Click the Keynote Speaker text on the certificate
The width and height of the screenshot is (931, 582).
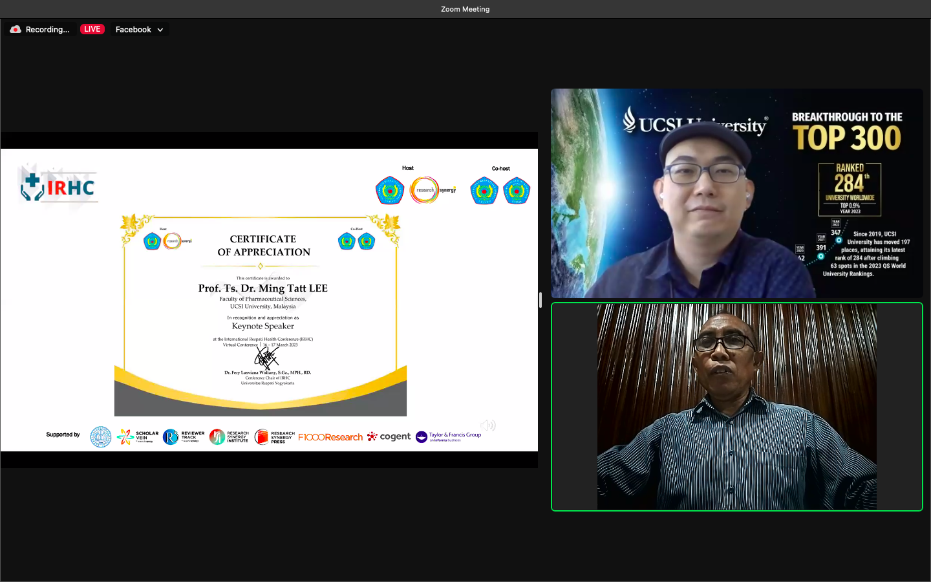tap(262, 326)
